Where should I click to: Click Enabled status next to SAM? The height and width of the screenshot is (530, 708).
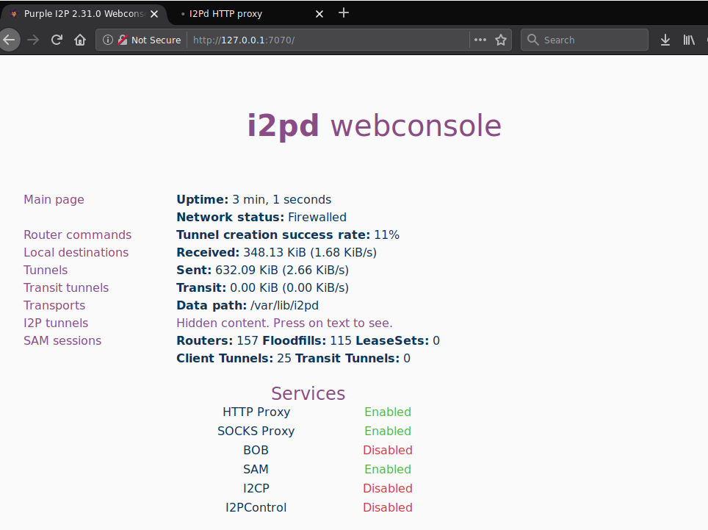tap(387, 470)
